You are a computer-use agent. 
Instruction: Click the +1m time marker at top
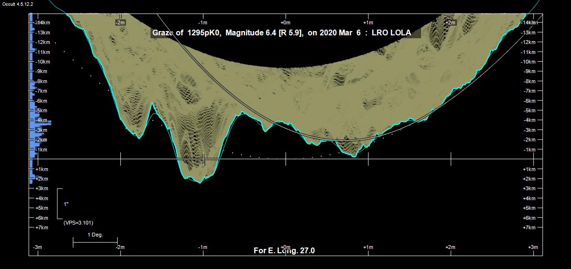pos(367,22)
